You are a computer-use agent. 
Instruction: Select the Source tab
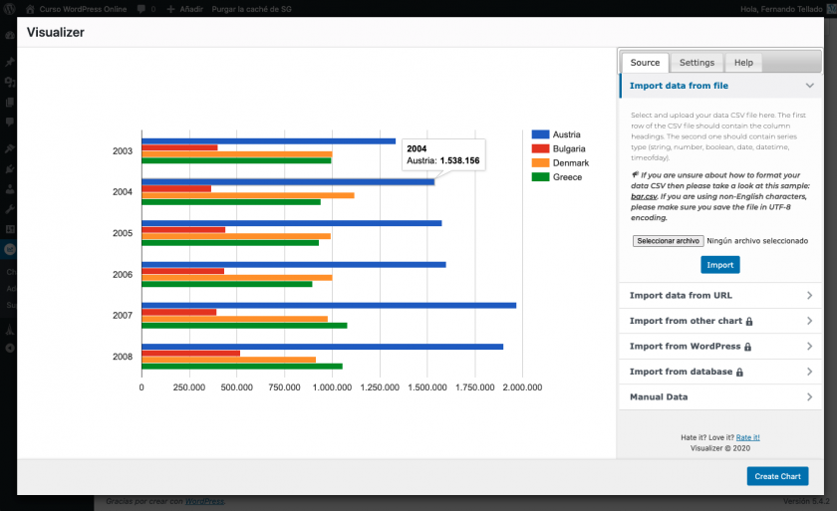pyautogui.click(x=645, y=63)
